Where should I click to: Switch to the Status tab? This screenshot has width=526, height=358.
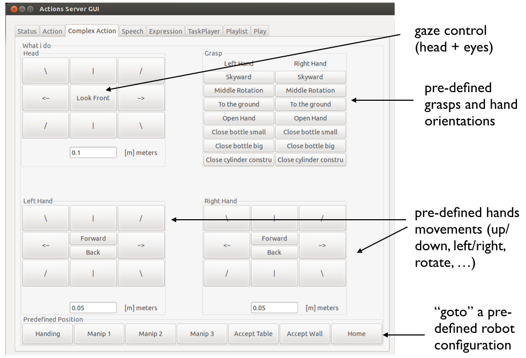[x=27, y=31]
